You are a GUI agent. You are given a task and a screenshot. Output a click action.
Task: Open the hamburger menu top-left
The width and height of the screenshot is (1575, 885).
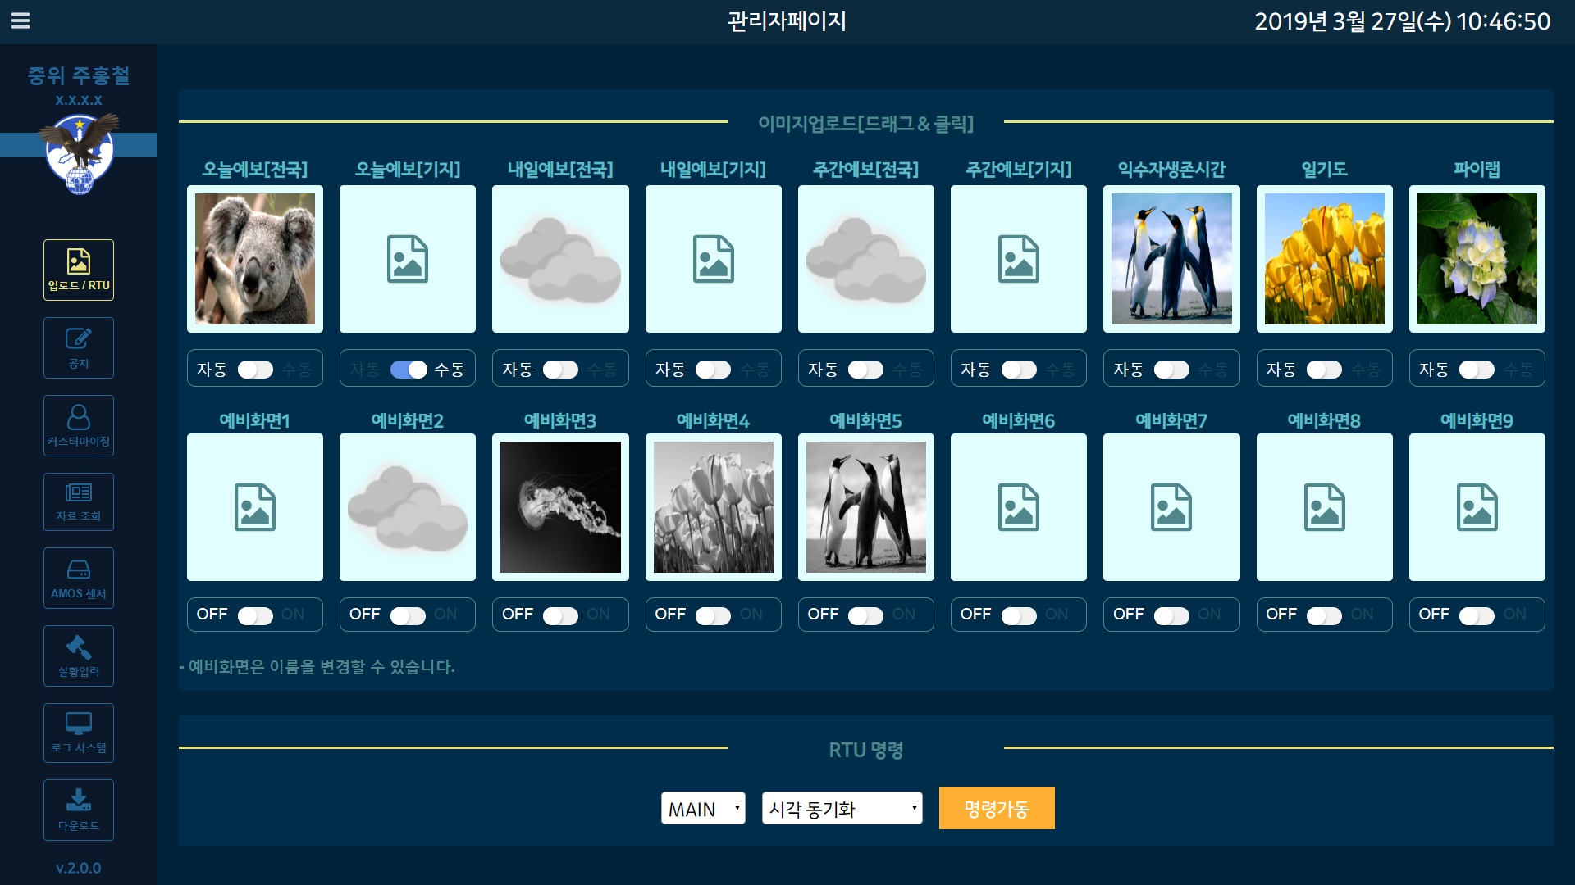pyautogui.click(x=21, y=18)
